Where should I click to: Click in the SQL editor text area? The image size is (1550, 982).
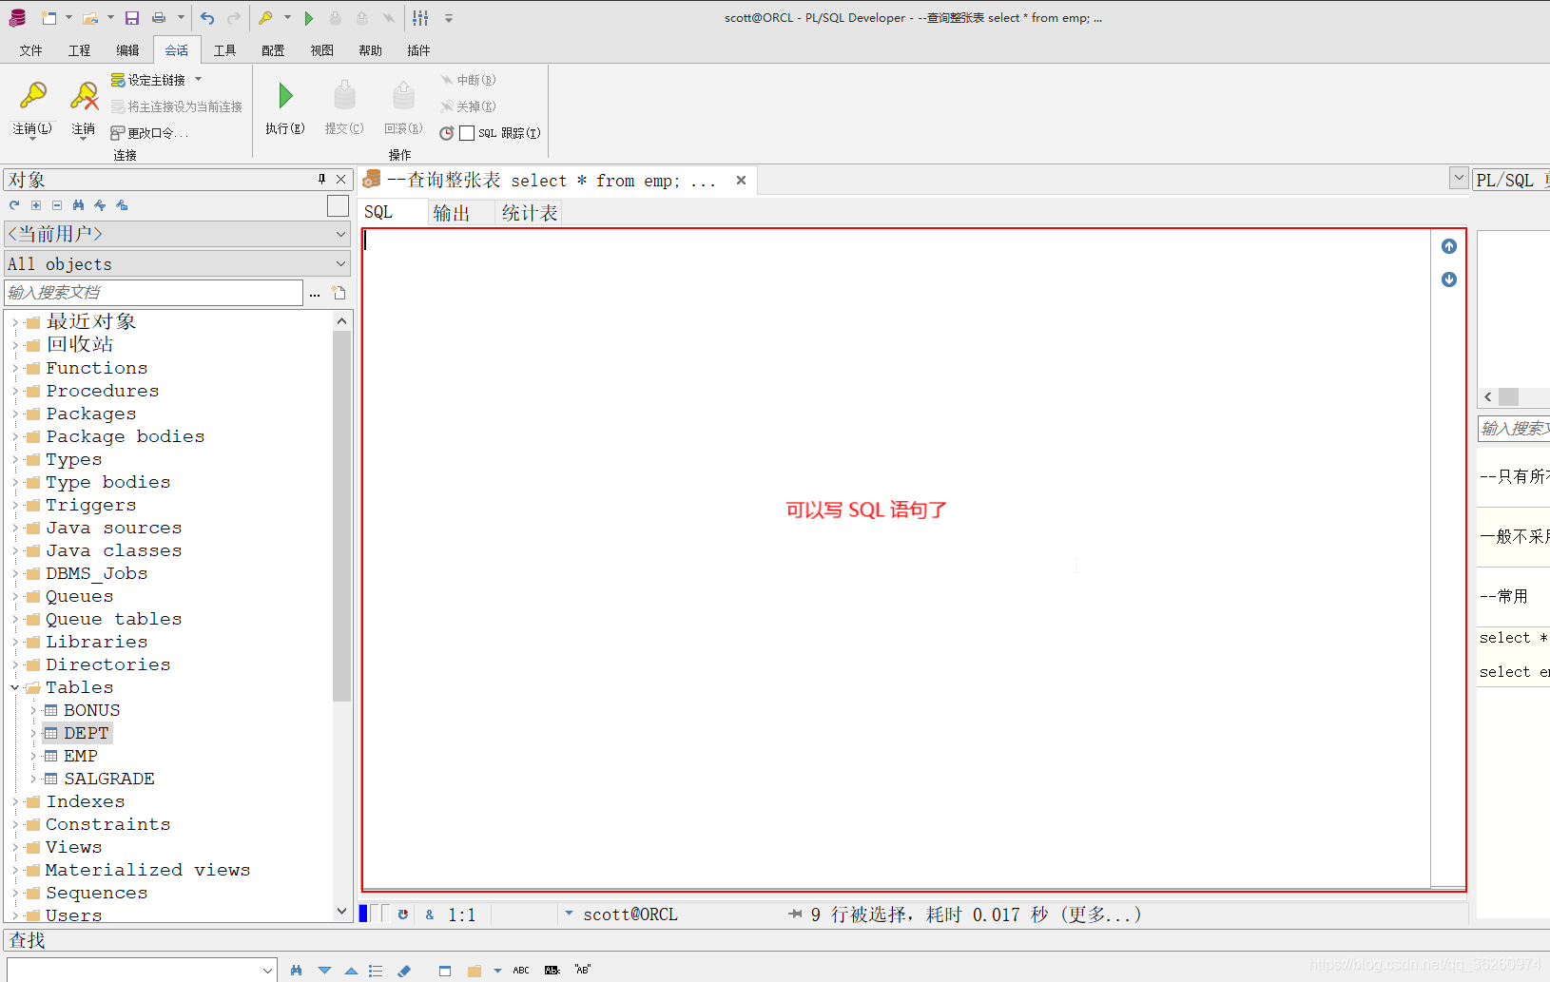tap(896, 559)
